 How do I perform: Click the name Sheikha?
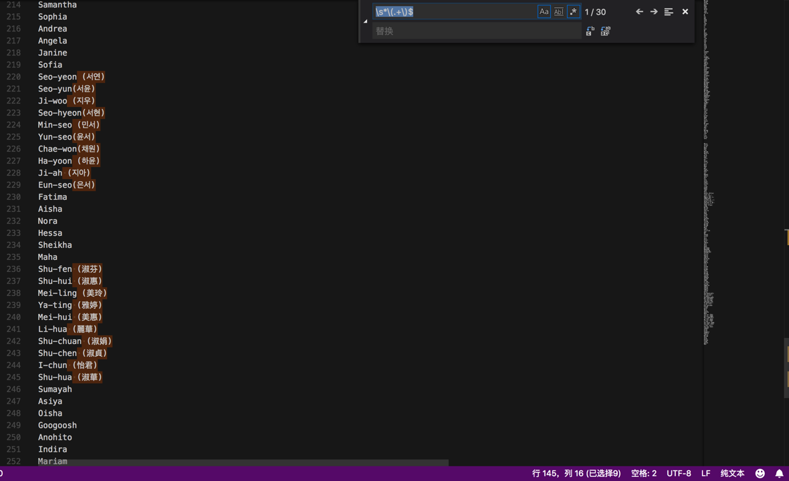[x=55, y=245]
